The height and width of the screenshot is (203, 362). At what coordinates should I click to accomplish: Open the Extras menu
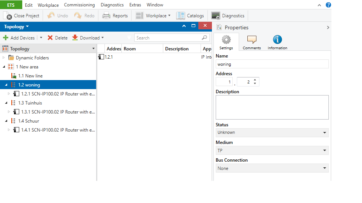click(x=135, y=5)
